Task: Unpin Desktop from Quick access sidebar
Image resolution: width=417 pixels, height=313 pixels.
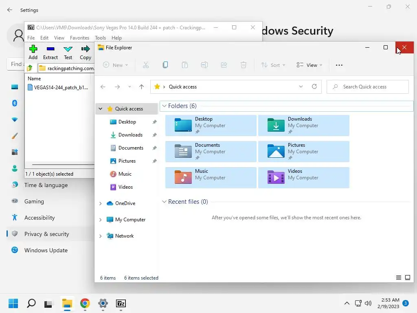Action: [154, 122]
